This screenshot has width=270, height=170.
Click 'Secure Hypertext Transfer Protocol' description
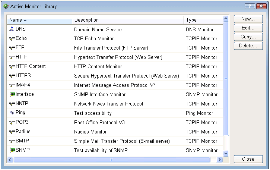pyautogui.click(x=127, y=76)
